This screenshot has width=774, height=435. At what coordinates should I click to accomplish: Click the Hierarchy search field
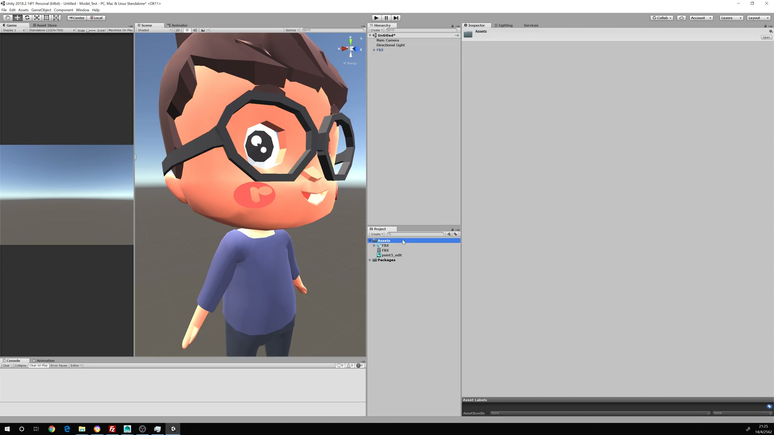[421, 30]
